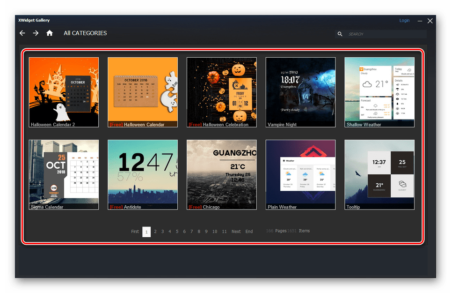
Task: Select the Tooltip widget thumbnail
Action: (379, 174)
